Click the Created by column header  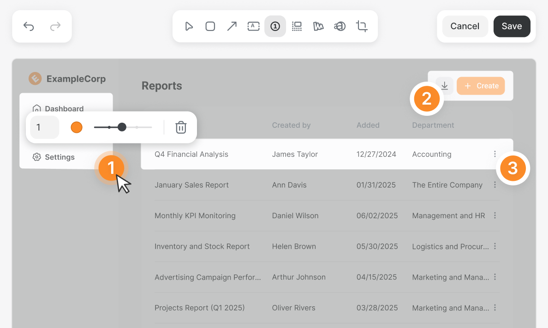(291, 125)
